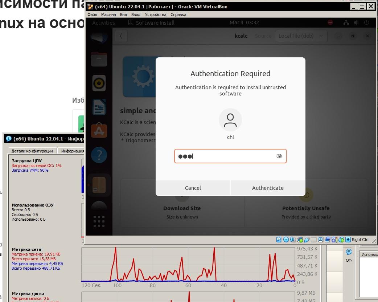Cancel the authentication dialog
Screen dimensions: 378x302
[x=193, y=188]
